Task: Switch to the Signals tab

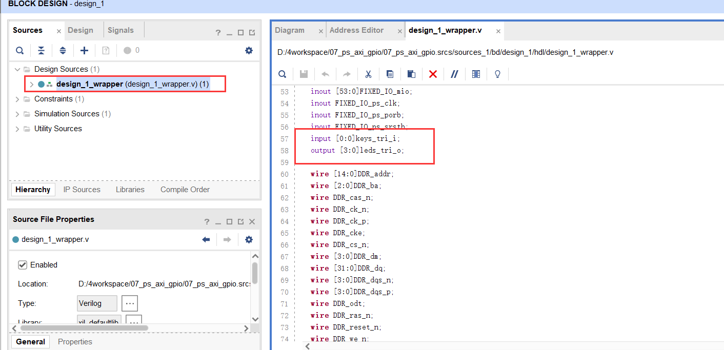Action: click(x=120, y=30)
